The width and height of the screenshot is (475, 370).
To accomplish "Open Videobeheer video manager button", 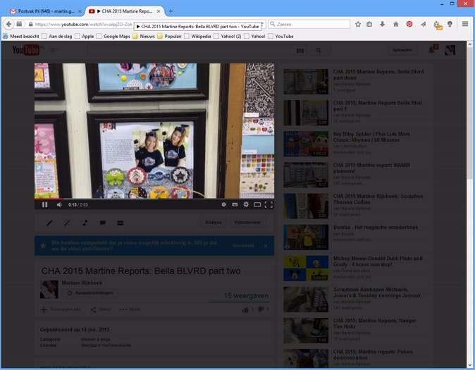I will (247, 223).
